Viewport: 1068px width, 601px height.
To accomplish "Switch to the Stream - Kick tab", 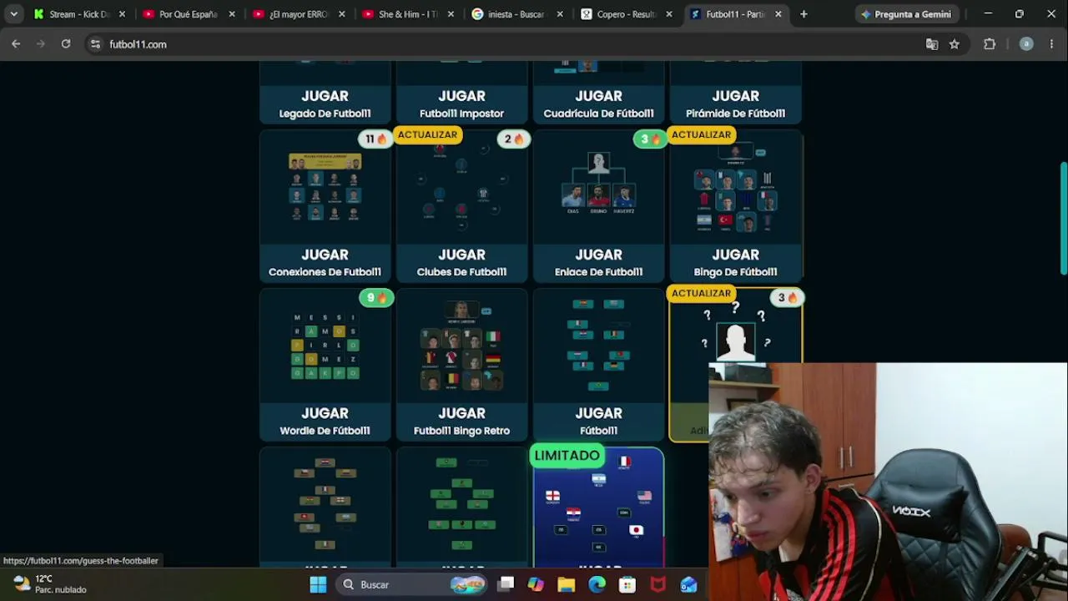I will [x=79, y=14].
